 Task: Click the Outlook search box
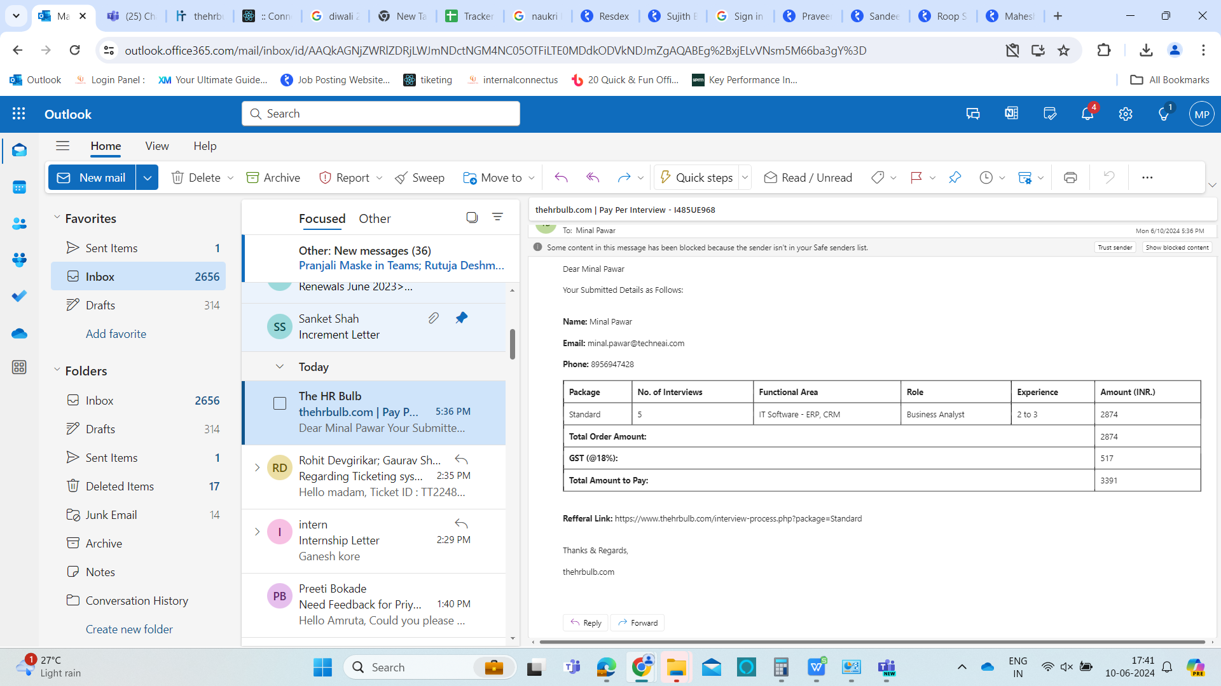coord(381,114)
